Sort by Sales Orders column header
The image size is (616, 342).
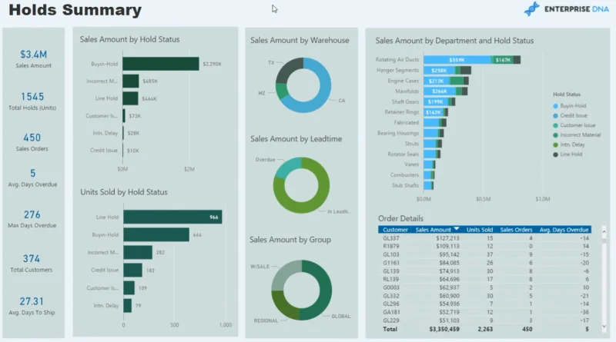point(516,230)
